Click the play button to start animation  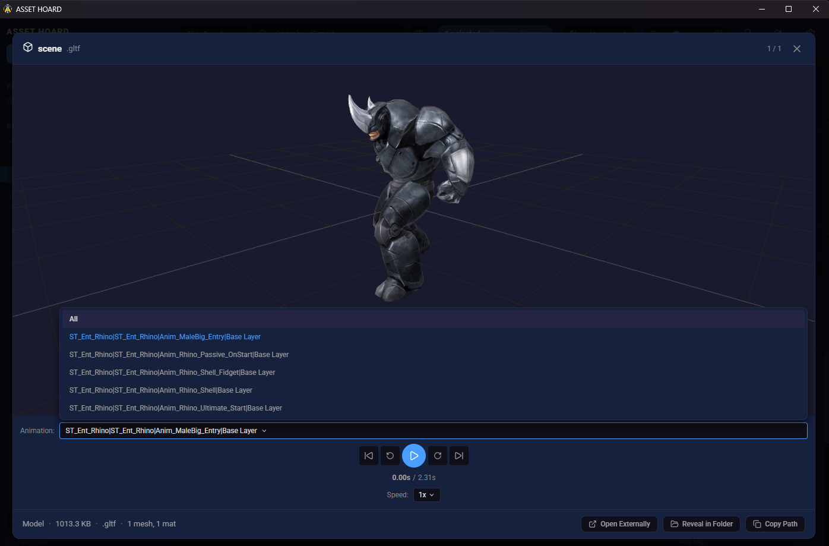pyautogui.click(x=414, y=456)
